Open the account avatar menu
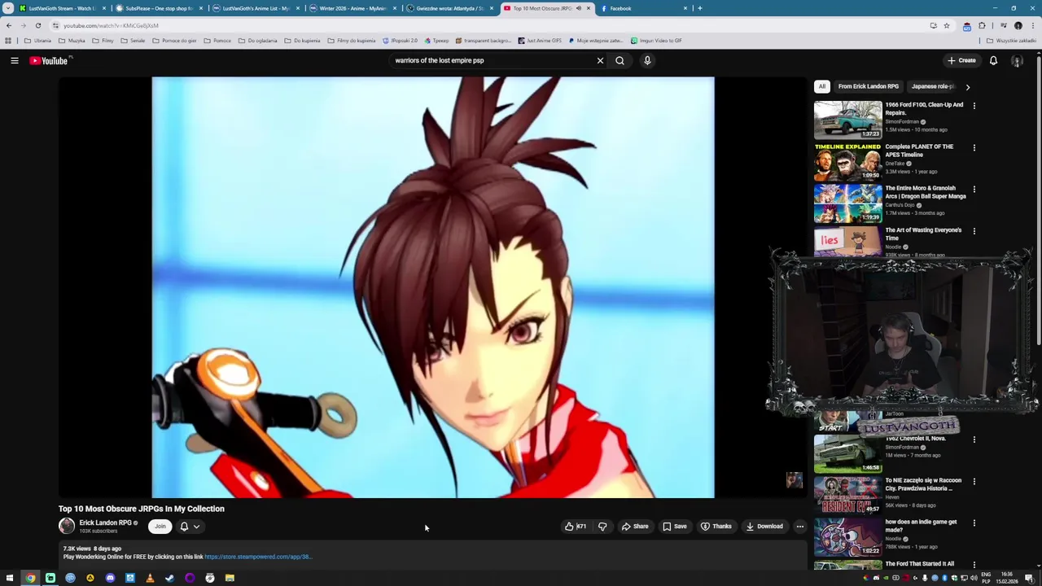Screen dimensions: 1042x586 [1017, 60]
